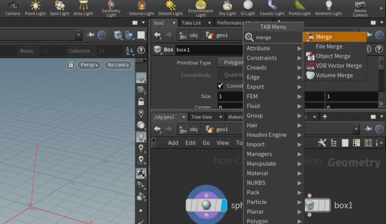Select the /obj/geo1 network tab

coord(164,117)
